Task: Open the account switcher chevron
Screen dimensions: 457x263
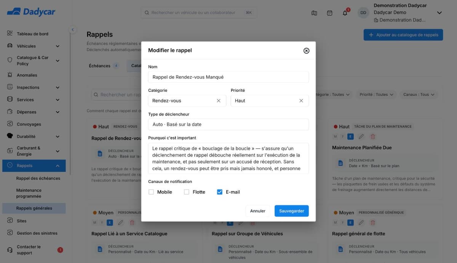Action: pyautogui.click(x=439, y=13)
